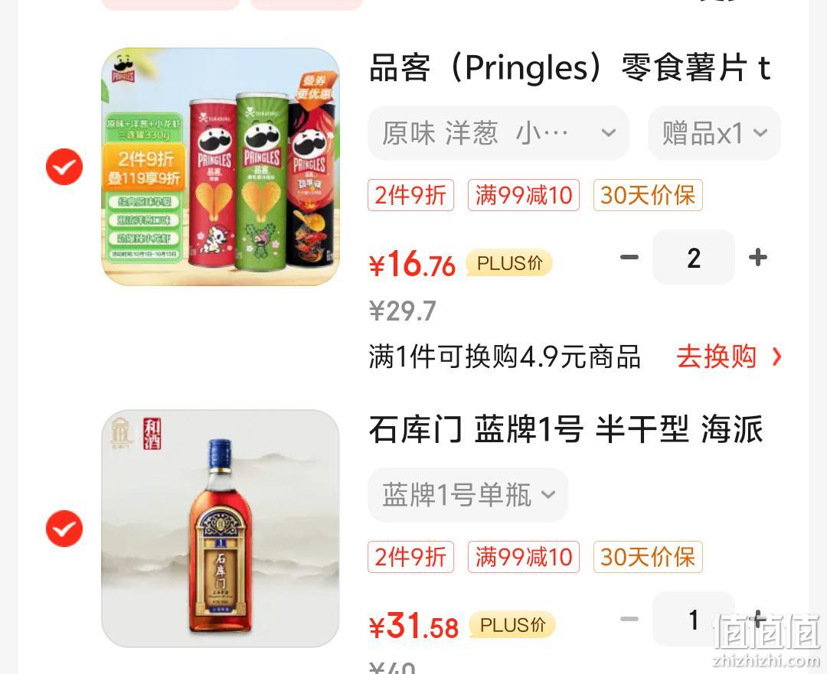This screenshot has width=827, height=674.
Task: Uncheck the 石库门 wine selection circle
Action: click(64, 529)
